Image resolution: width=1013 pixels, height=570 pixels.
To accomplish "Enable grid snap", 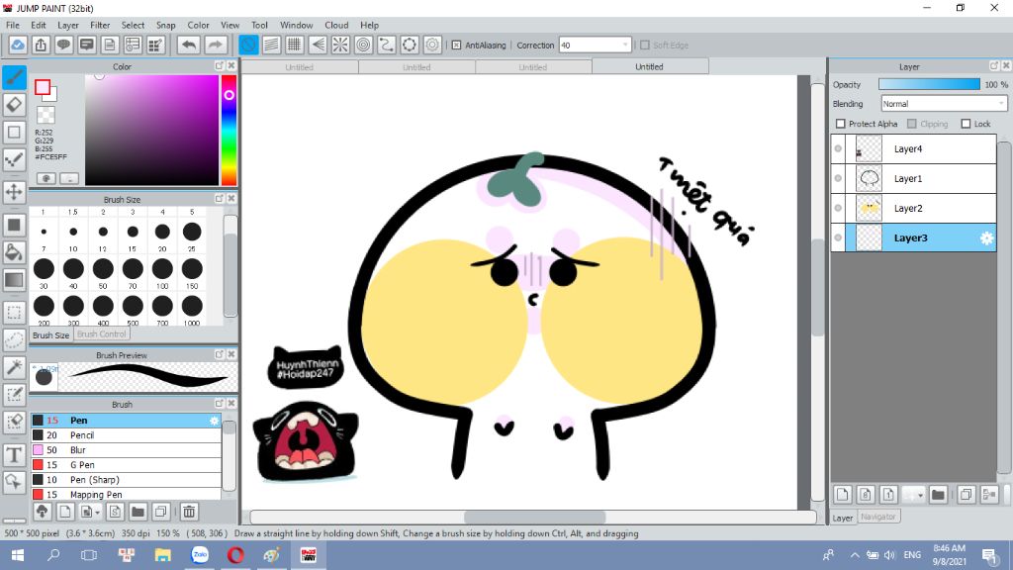I will tap(295, 45).
